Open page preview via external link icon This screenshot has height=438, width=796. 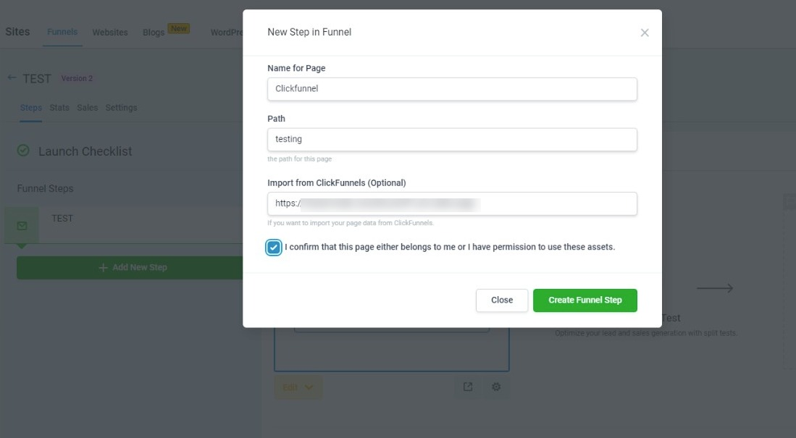pos(468,387)
